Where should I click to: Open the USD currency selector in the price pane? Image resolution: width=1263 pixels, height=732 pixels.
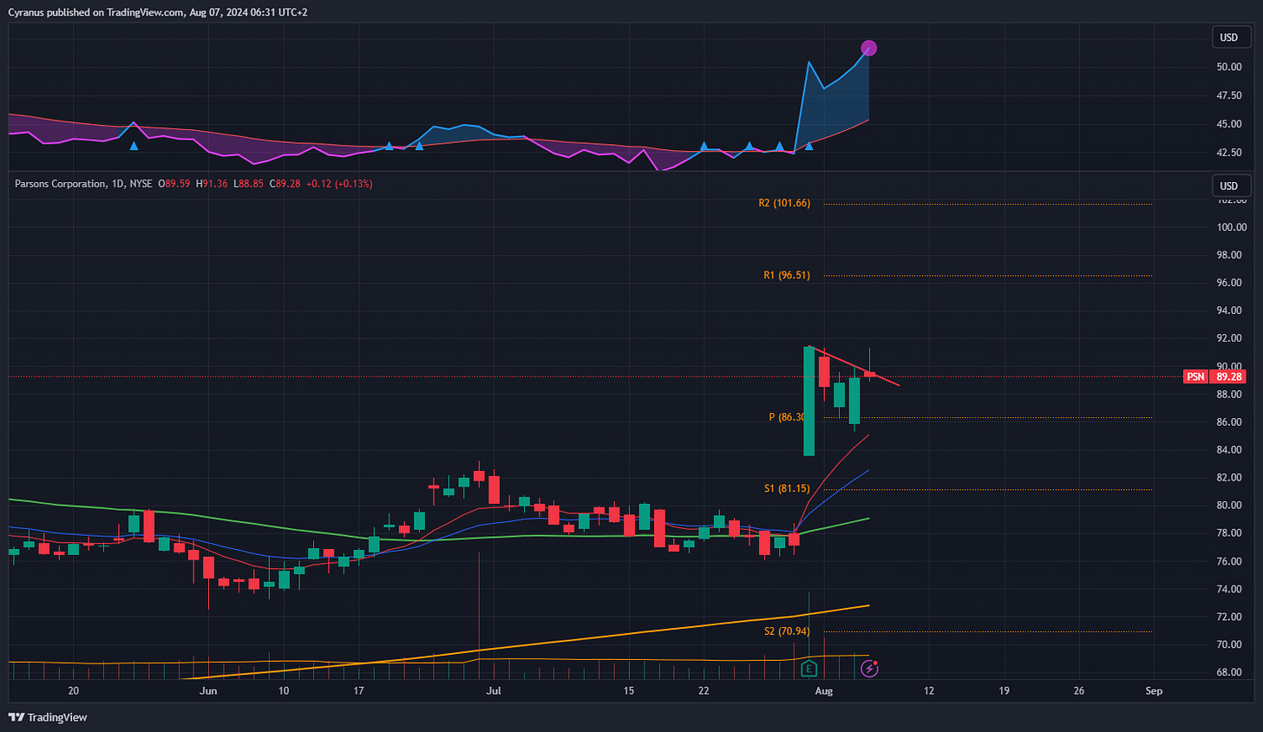coord(1231,186)
